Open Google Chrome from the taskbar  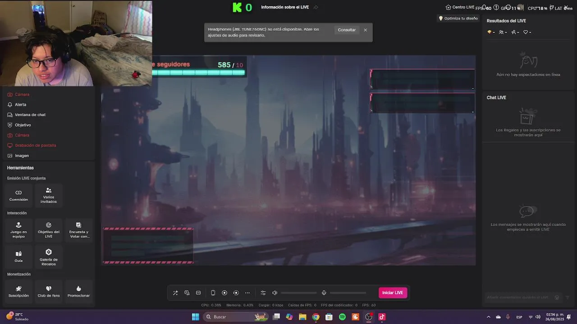tap(316, 317)
